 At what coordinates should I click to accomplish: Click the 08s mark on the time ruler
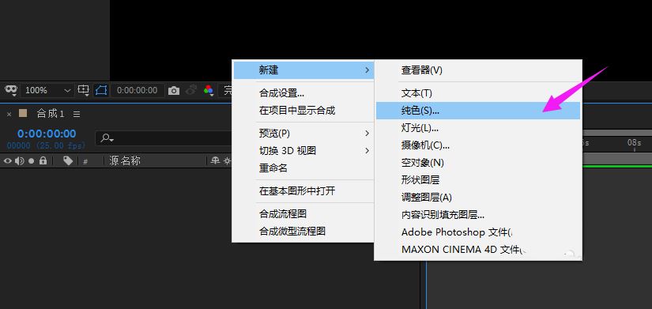(634, 143)
